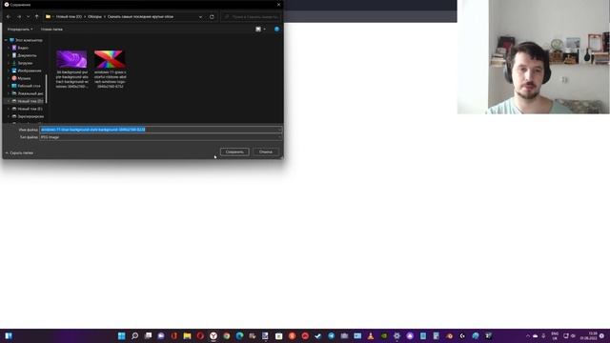Open the dialog help icon
Viewport: 610px width, 343px height.
click(x=276, y=30)
